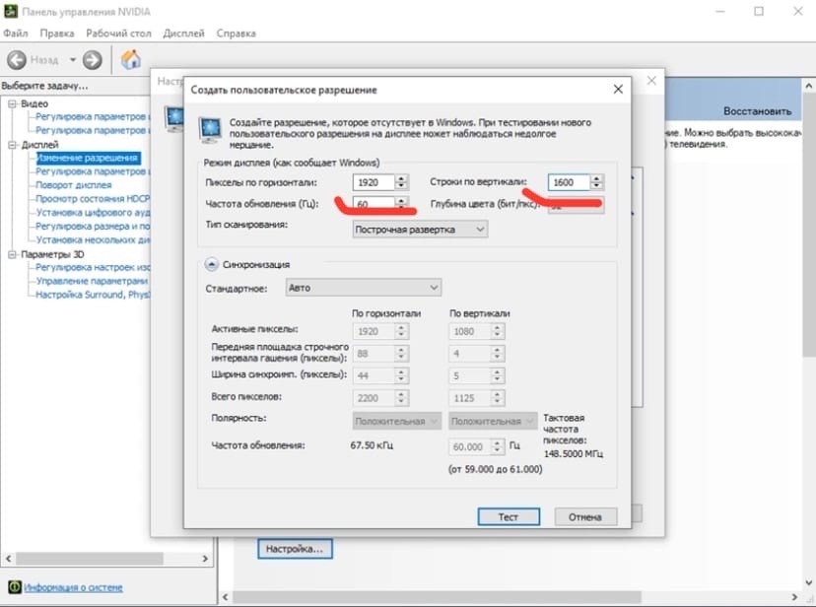Click the task pane horizontal scrollbar thumb
Screen dimensions: 816x607
tap(89, 559)
